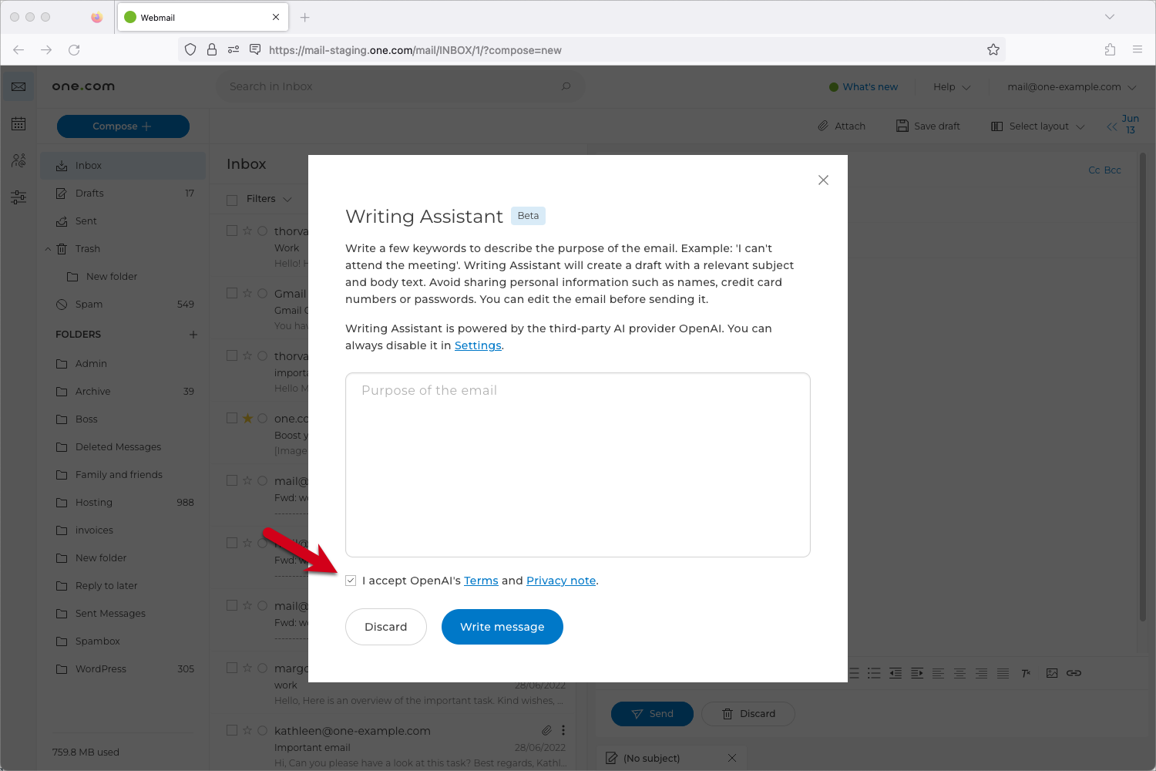Justify text alignment icon
The height and width of the screenshot is (771, 1156).
[x=1003, y=673]
